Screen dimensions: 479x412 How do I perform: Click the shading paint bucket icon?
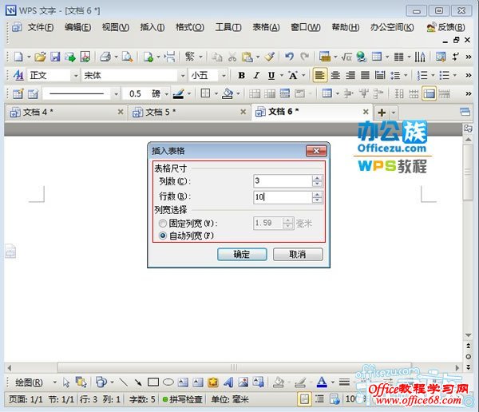[x=228, y=93]
